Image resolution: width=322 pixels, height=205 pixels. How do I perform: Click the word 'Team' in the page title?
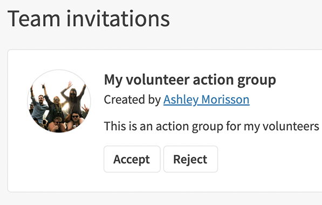point(34,18)
